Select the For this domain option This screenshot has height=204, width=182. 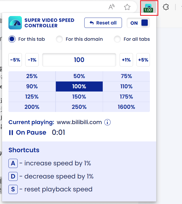tap(60, 39)
